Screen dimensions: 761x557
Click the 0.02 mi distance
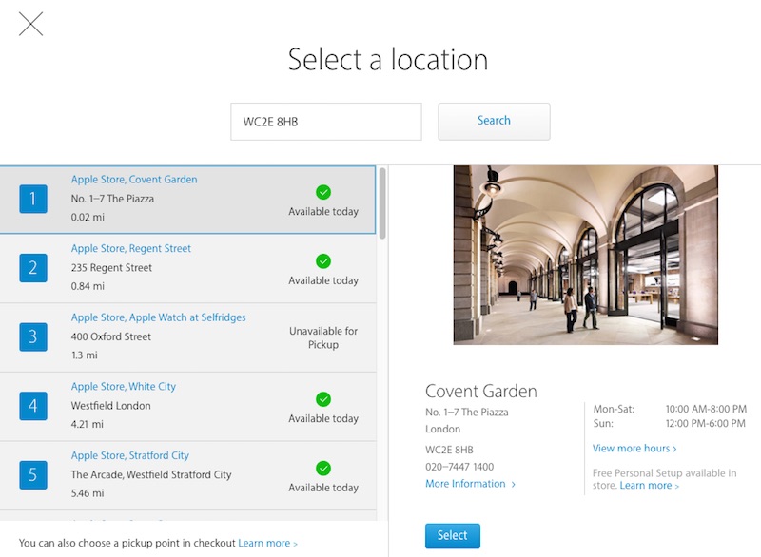(x=88, y=217)
